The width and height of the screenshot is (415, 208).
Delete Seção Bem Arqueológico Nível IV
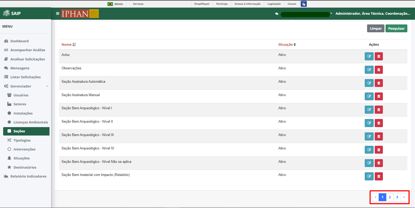tap(379, 150)
